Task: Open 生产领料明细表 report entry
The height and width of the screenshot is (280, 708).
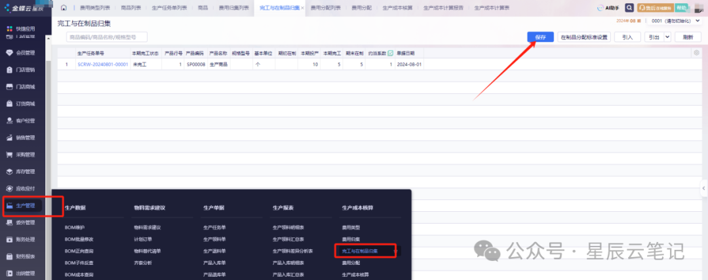Action: click(x=288, y=228)
